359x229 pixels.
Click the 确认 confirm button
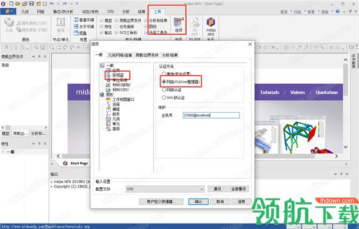[198, 202]
